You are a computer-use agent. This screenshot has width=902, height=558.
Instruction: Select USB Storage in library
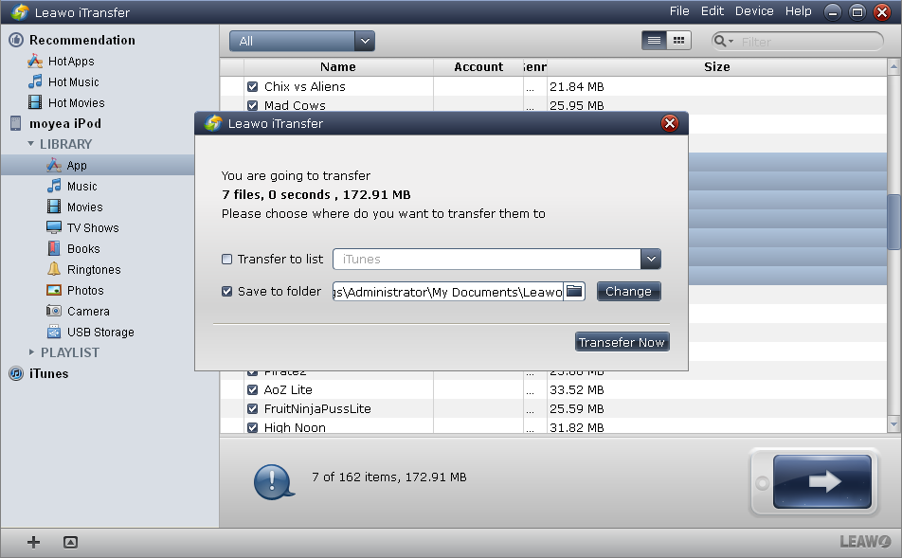(x=100, y=332)
